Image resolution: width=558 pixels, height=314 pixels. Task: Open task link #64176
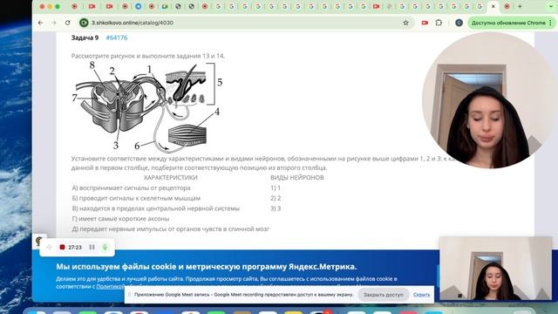[x=116, y=38]
